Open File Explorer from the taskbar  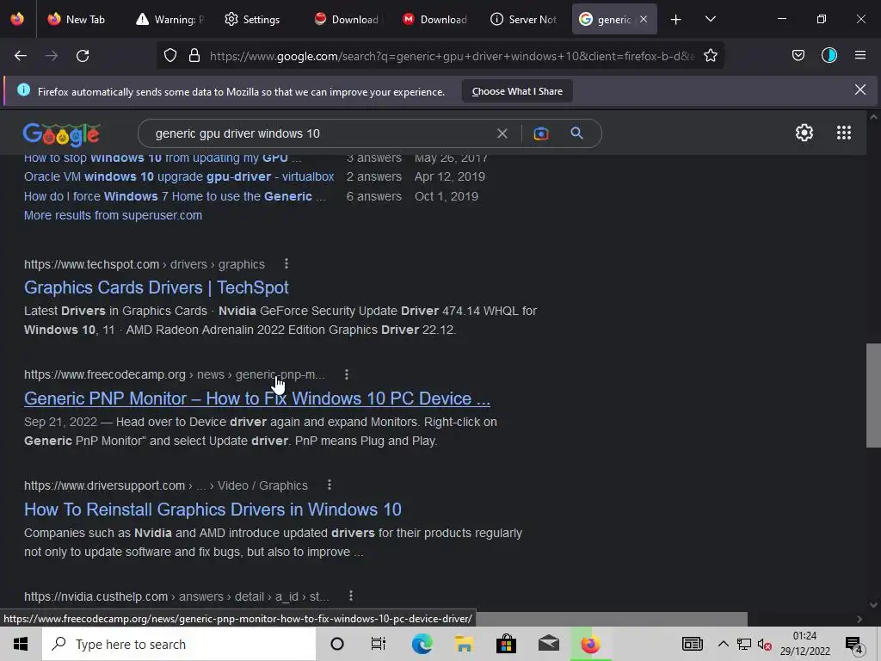tap(464, 644)
